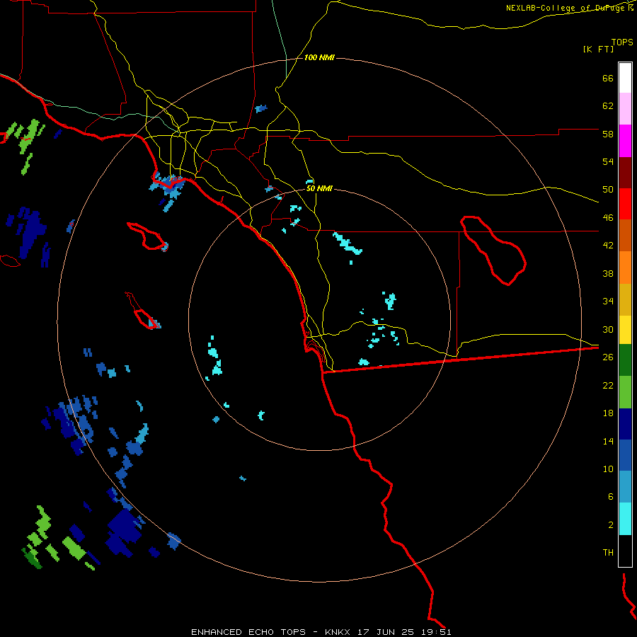The width and height of the screenshot is (637, 637).
Task: Click the 18 legend value
Action: [608, 413]
